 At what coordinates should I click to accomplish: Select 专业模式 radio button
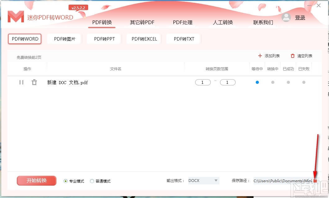[65, 181]
